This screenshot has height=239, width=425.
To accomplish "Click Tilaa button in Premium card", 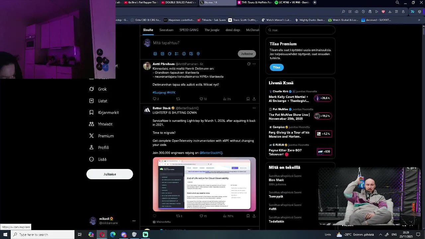I will pyautogui.click(x=277, y=67).
